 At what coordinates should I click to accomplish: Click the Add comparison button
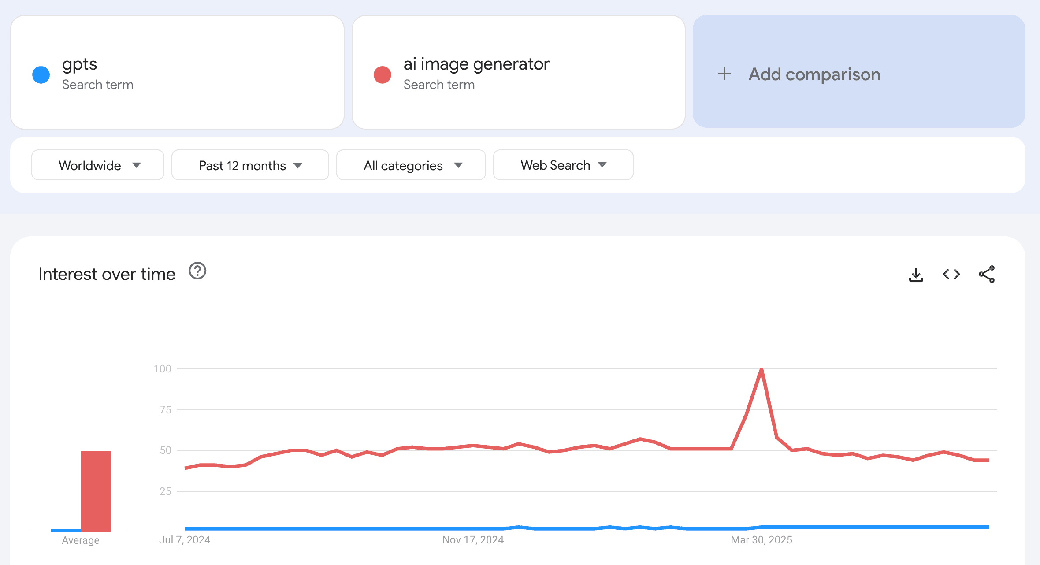[x=859, y=71]
